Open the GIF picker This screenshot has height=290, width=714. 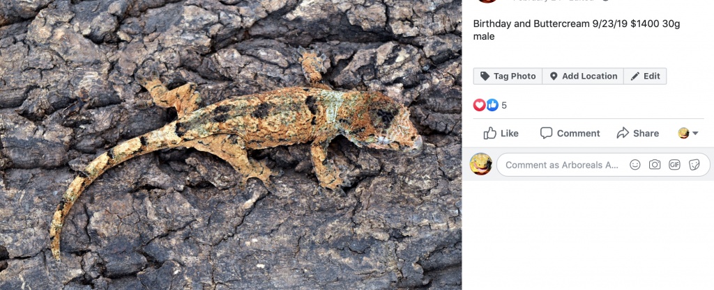[674, 165]
